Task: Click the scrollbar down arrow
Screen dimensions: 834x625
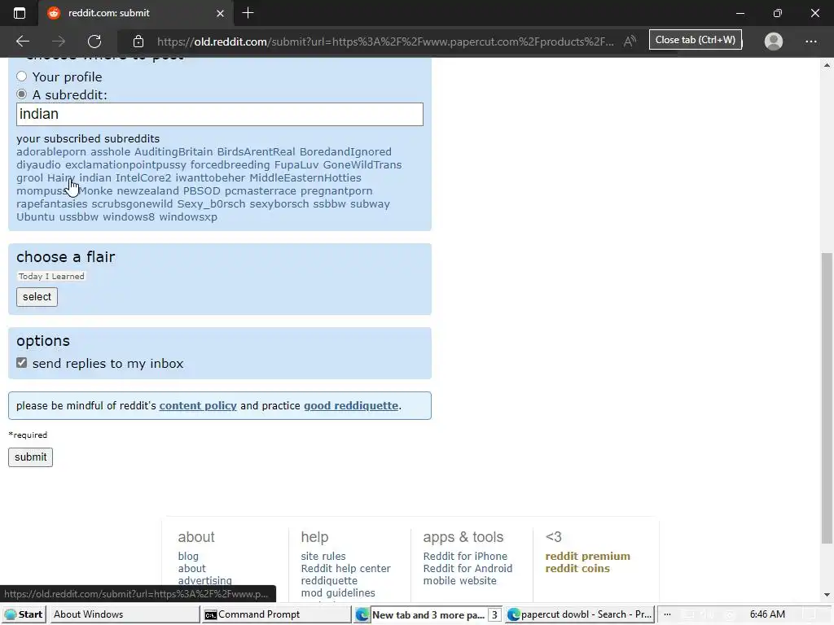Action: click(x=827, y=595)
